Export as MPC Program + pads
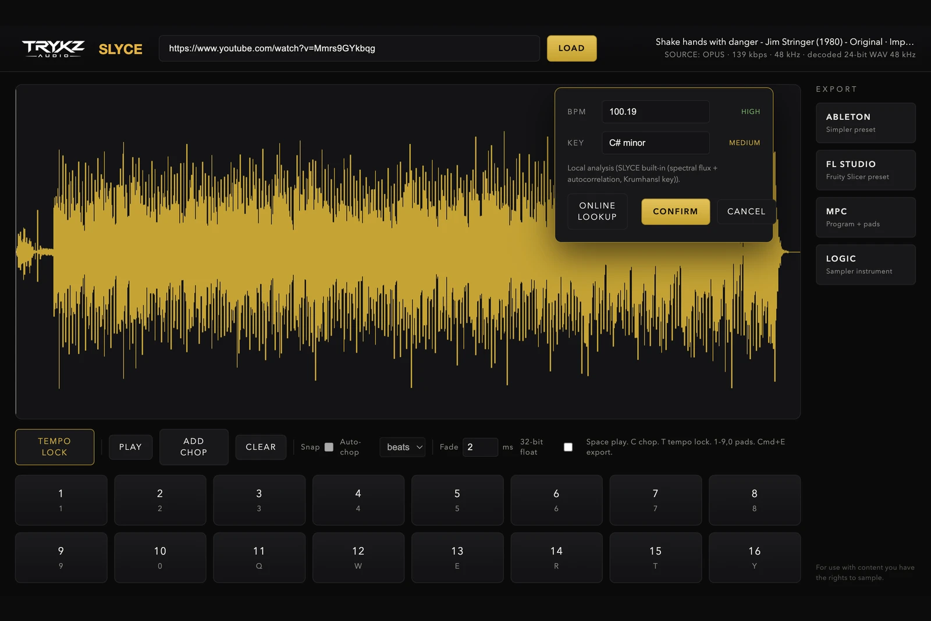Screen dimensions: 931x621 (865, 217)
